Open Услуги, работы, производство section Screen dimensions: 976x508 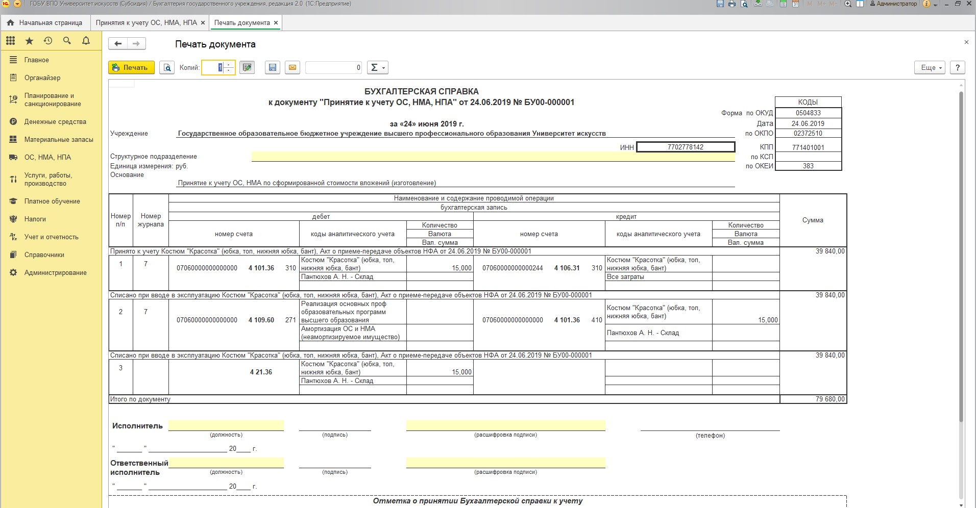tap(51, 179)
